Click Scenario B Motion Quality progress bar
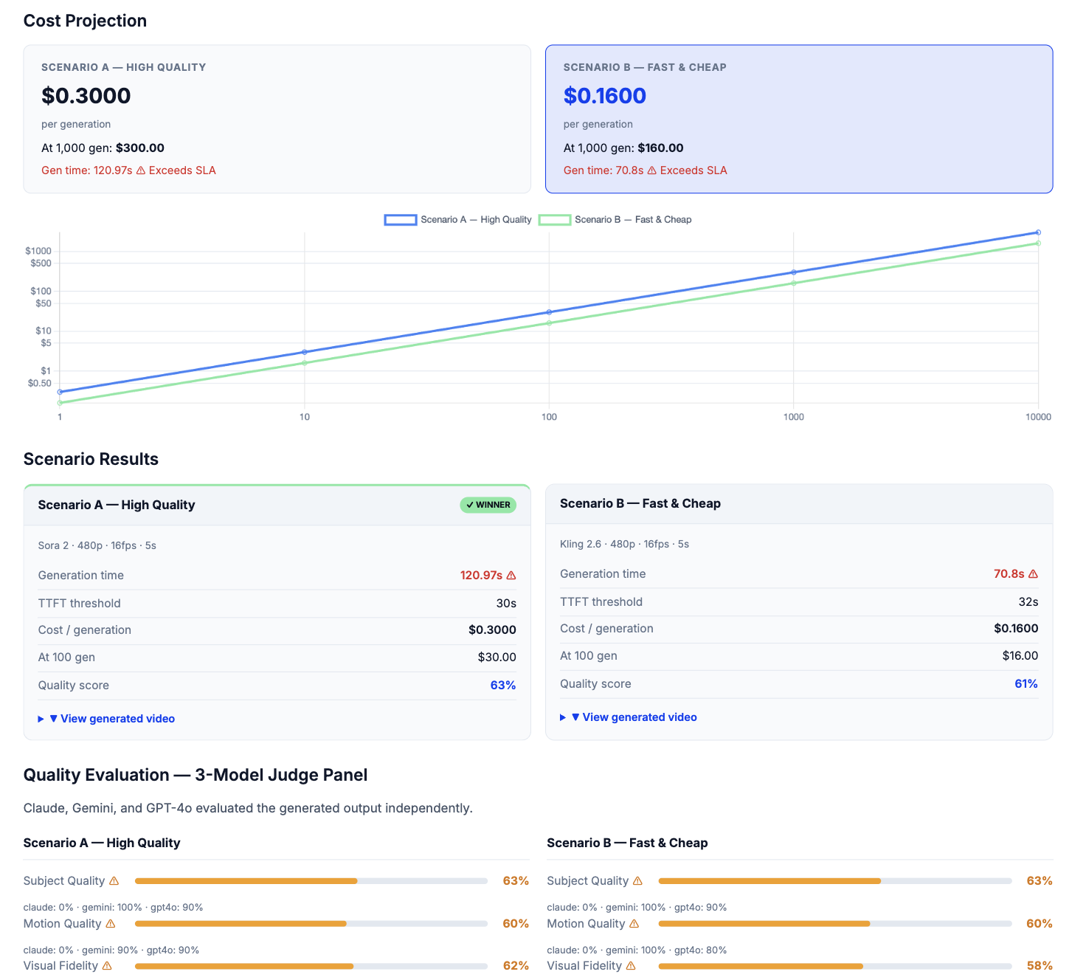This screenshot has width=1086, height=980. (835, 923)
